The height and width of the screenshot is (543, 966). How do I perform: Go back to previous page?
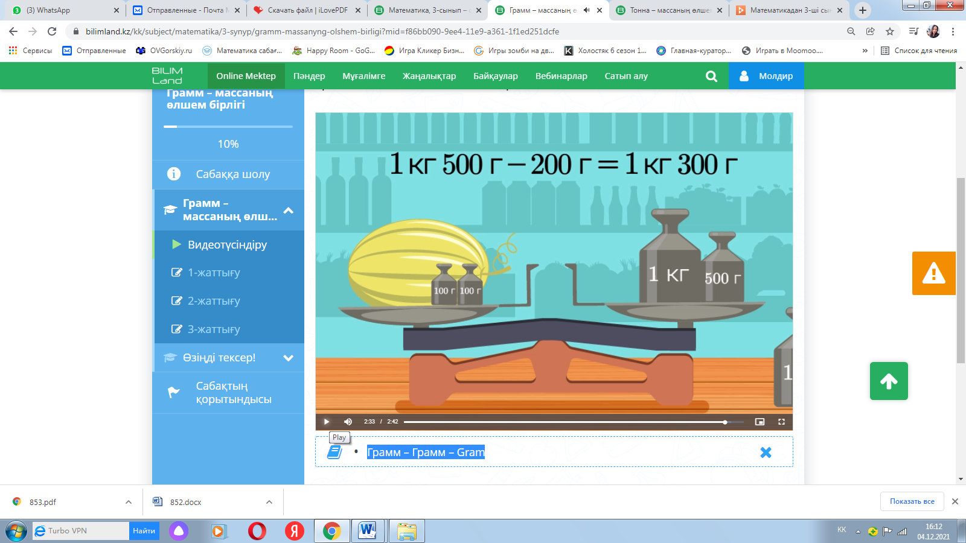pos(13,31)
